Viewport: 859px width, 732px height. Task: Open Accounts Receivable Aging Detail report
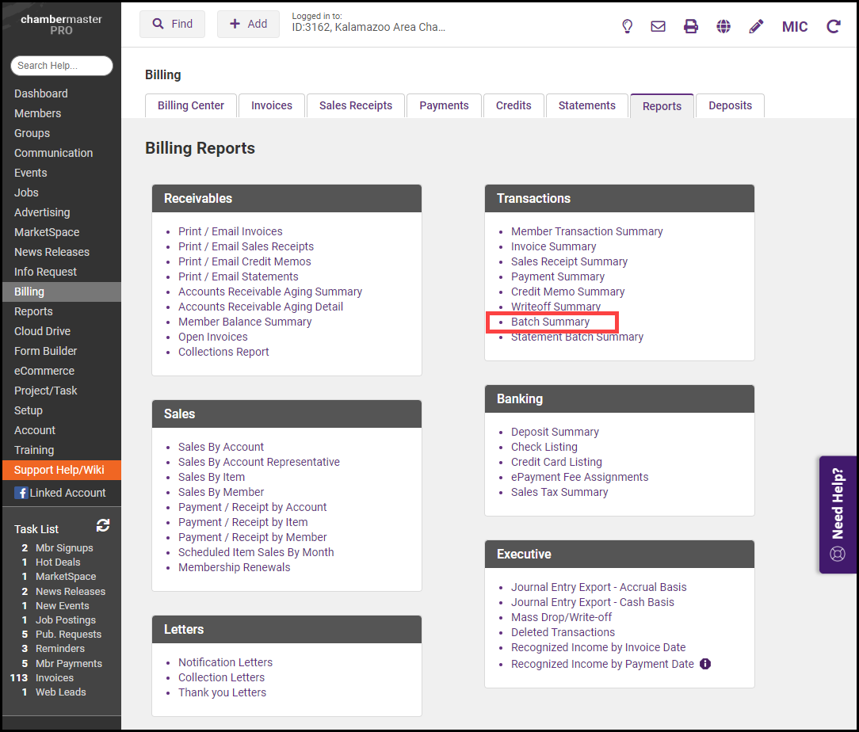tap(261, 307)
